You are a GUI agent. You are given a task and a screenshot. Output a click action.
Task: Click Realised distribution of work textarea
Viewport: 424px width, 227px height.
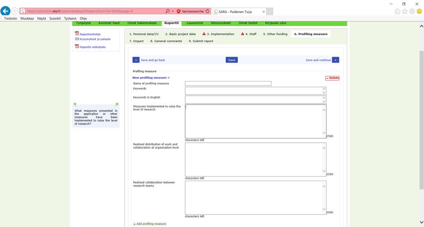click(x=256, y=160)
